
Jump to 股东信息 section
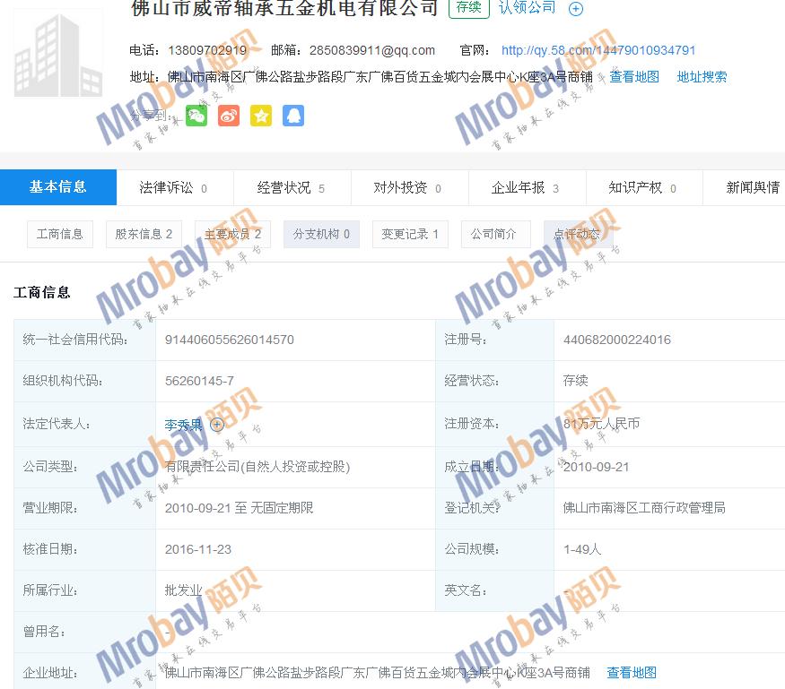click(144, 234)
